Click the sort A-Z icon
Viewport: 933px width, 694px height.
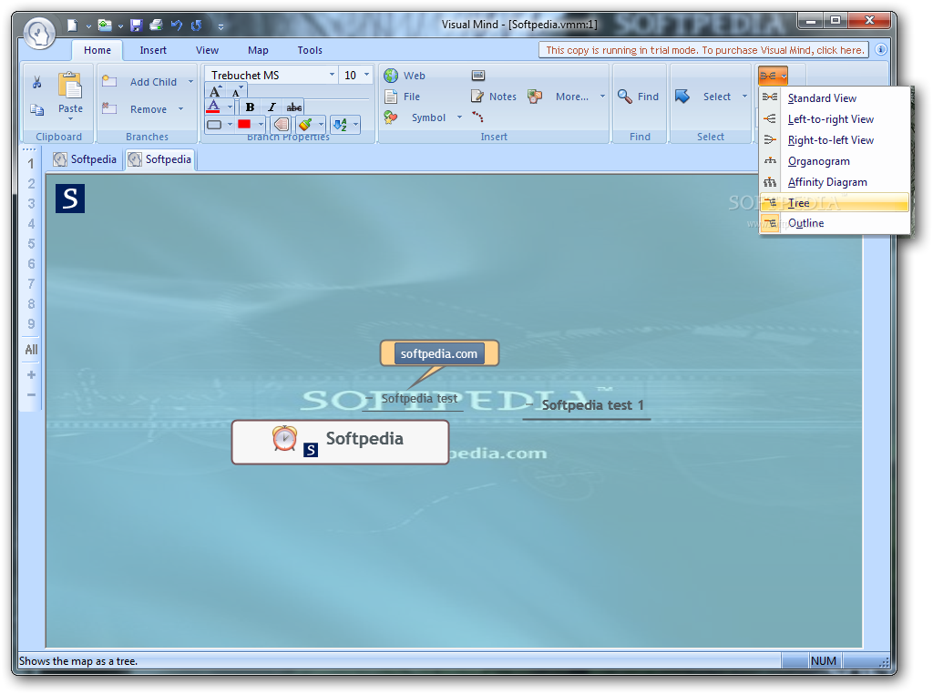[x=340, y=124]
